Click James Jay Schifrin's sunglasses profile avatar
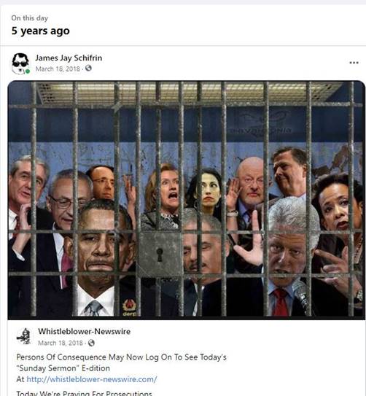Viewport: 366px width, 396px height. click(x=20, y=63)
